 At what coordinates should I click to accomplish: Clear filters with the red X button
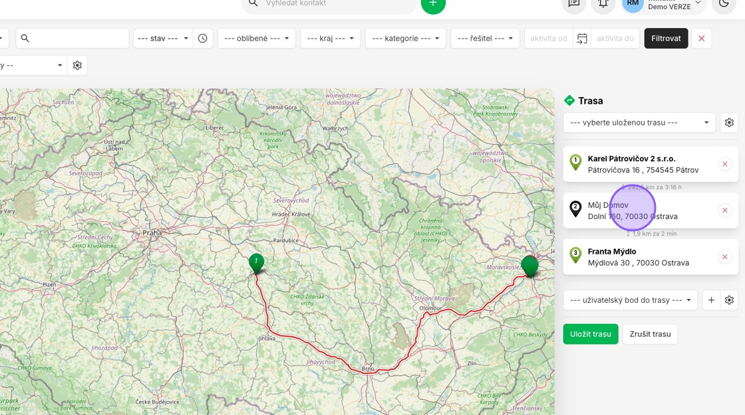pos(701,39)
